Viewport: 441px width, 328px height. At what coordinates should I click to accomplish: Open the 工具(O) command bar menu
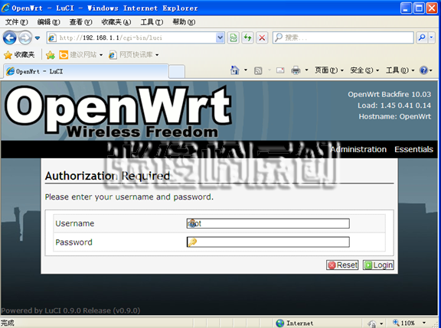[x=400, y=70]
